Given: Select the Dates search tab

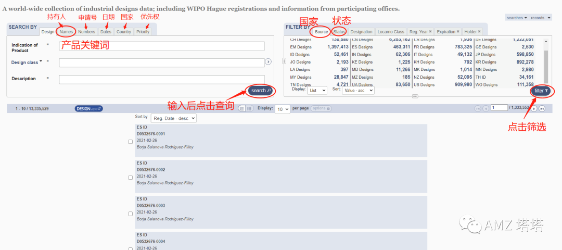Looking at the screenshot, I should pos(106,32).
